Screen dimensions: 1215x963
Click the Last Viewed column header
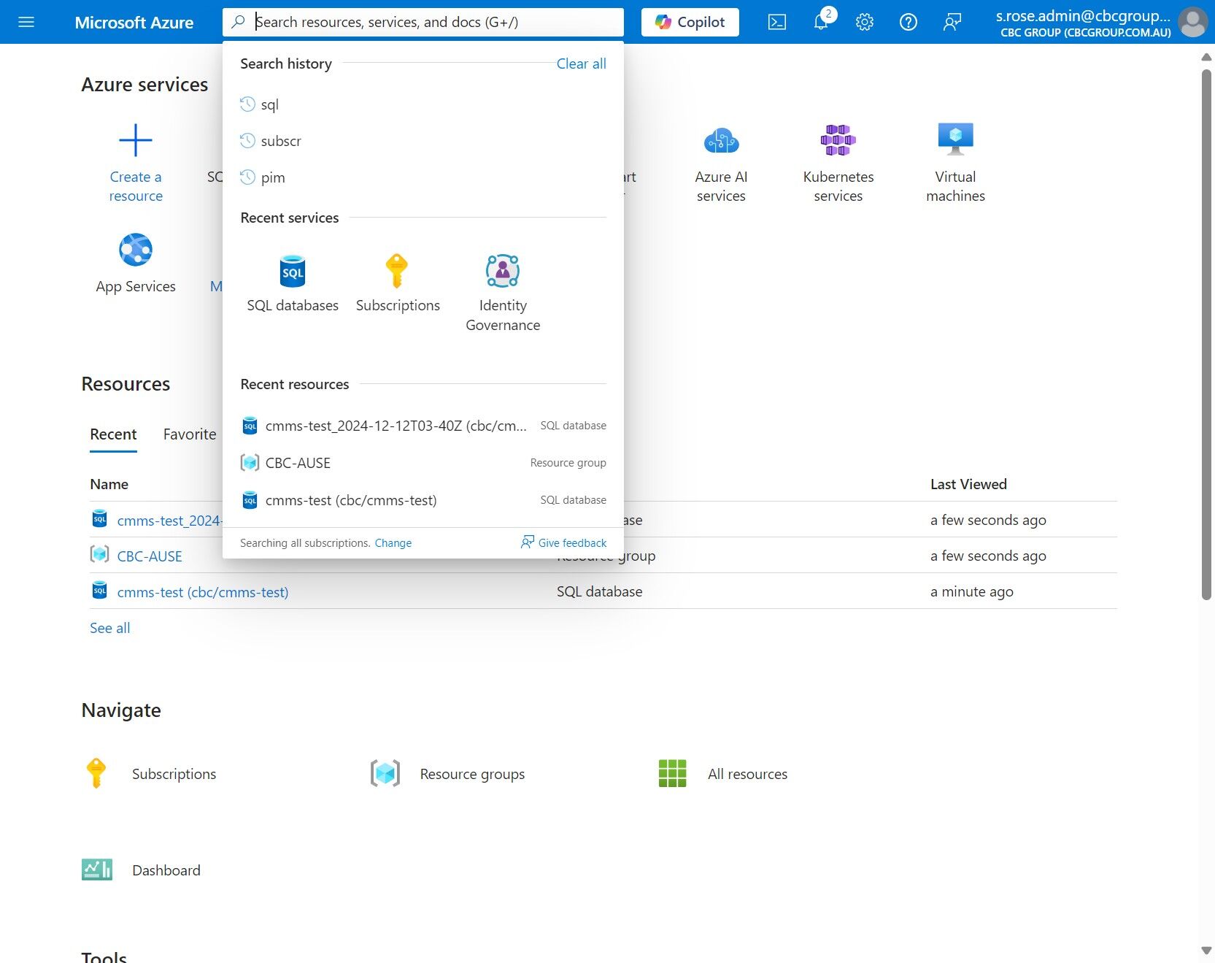pyautogui.click(x=968, y=484)
